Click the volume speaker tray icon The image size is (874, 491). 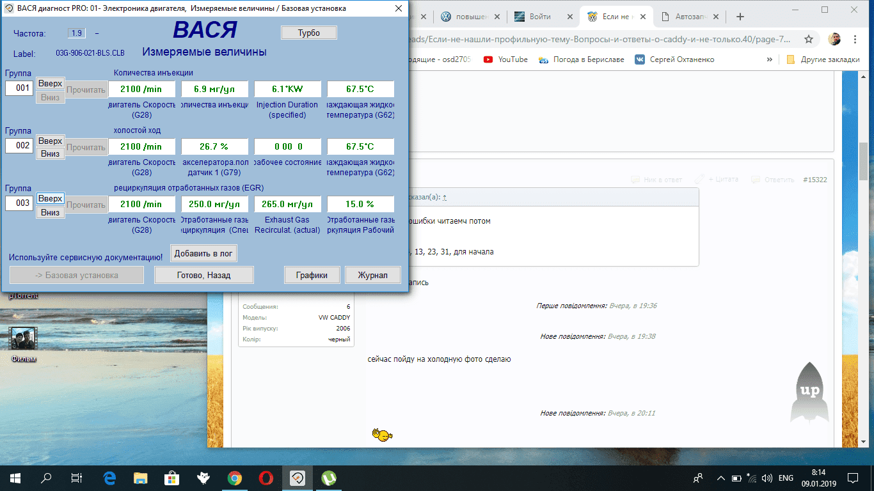pyautogui.click(x=767, y=478)
